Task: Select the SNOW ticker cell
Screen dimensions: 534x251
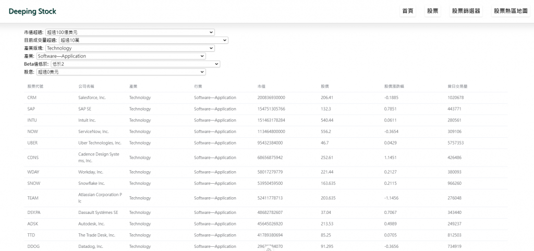Action: (x=34, y=183)
